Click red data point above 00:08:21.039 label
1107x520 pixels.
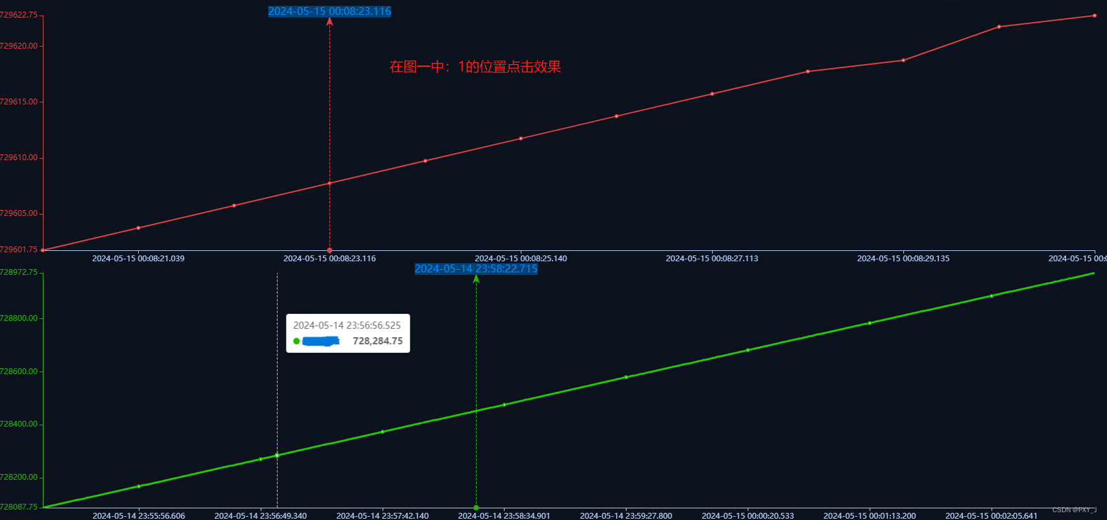coord(138,228)
